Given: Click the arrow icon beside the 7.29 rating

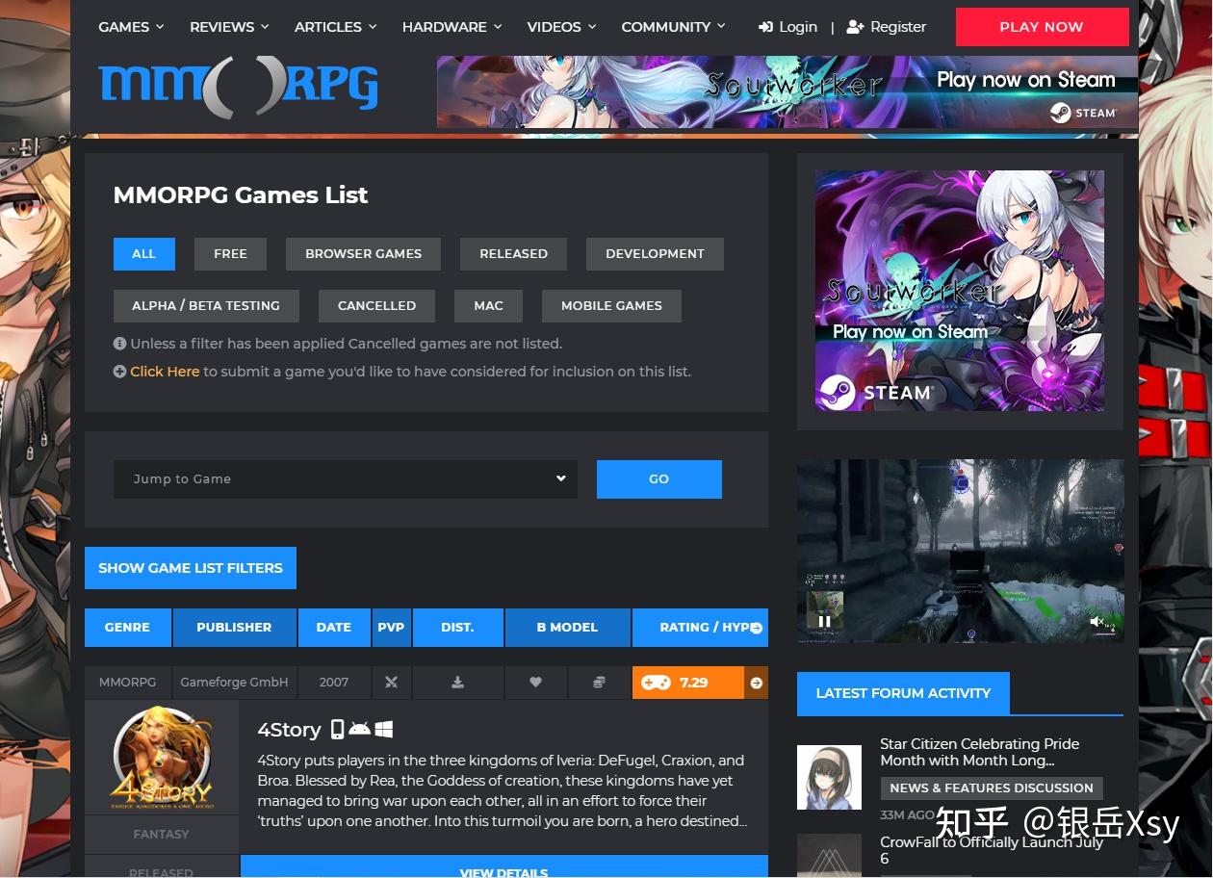Looking at the screenshot, I should tap(757, 683).
